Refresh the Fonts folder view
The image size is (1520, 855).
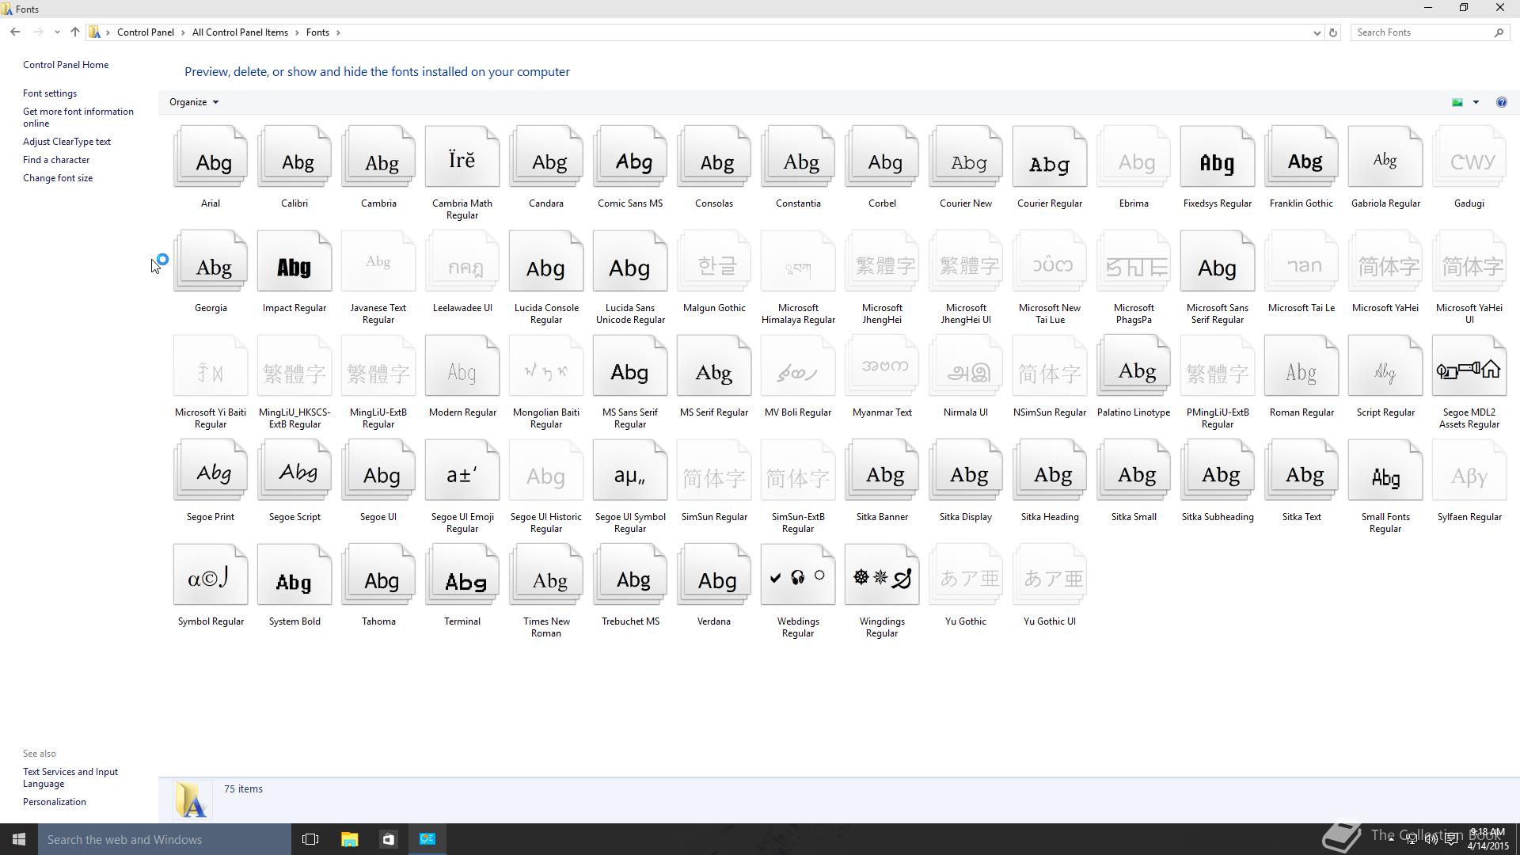click(x=1333, y=32)
